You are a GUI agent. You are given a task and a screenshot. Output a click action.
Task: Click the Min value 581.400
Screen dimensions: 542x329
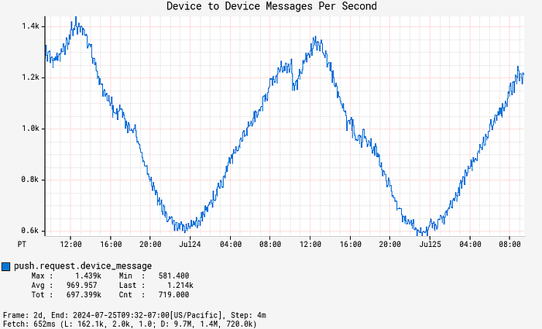174,276
